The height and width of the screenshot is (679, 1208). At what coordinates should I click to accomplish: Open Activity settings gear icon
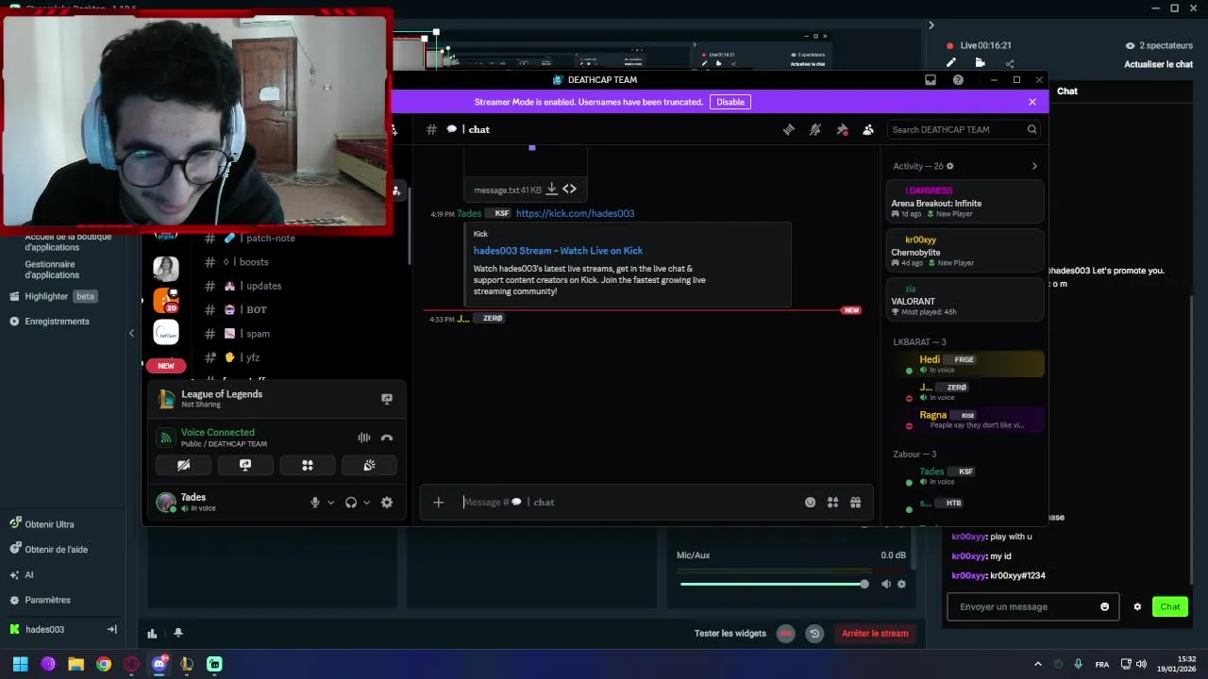[x=950, y=166]
